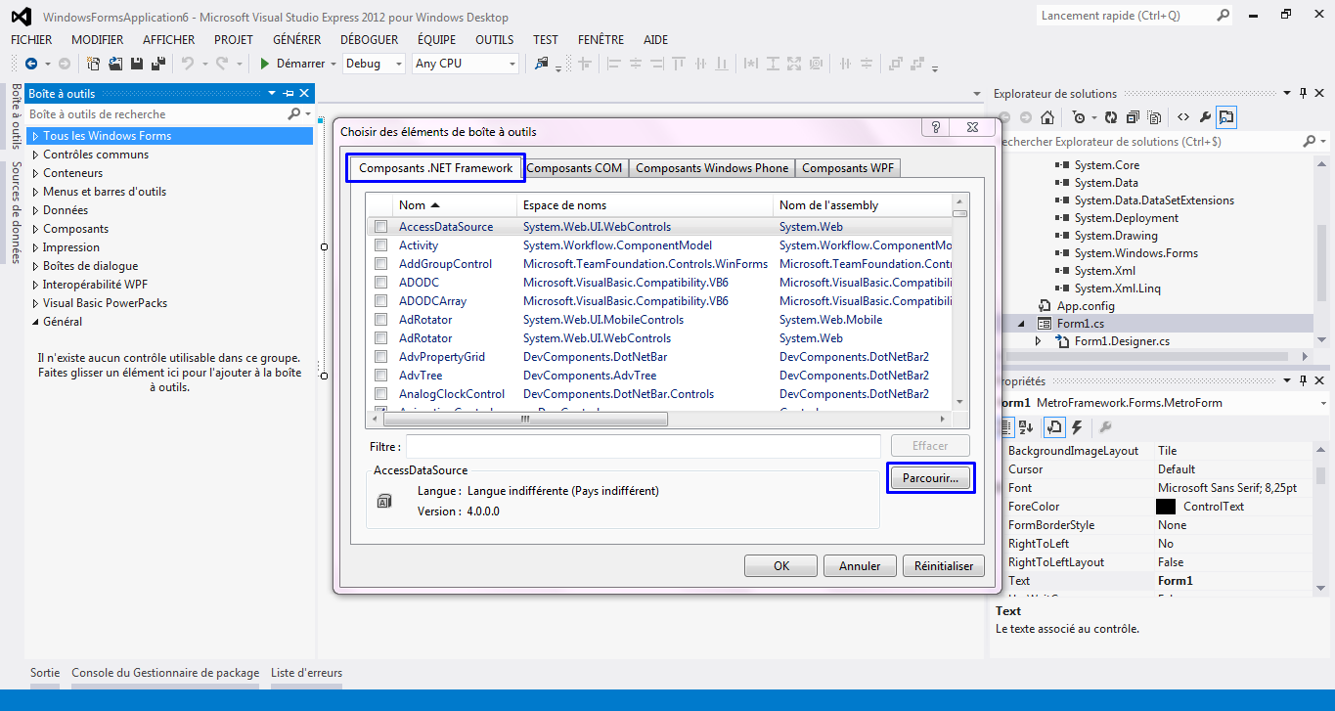
Task: Click the Filtre text field
Action: [x=644, y=446]
